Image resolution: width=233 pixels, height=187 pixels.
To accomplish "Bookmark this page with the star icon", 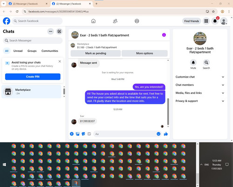I will (x=213, y=12).
